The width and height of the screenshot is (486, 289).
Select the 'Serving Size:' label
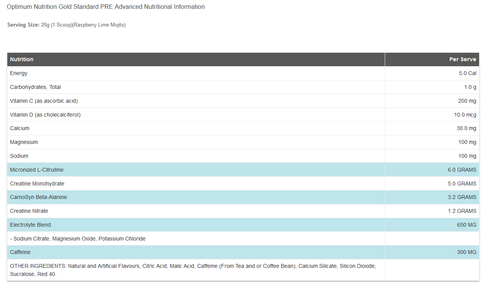23,25
